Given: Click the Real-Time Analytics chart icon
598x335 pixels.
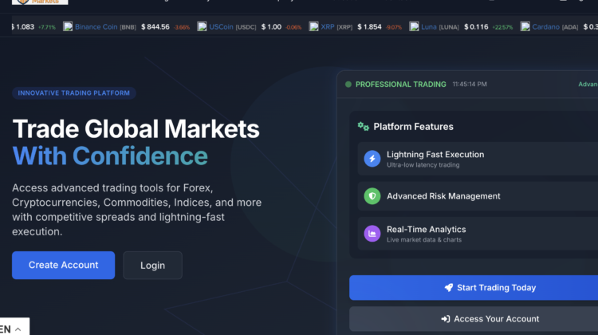Looking at the screenshot, I should (372, 234).
